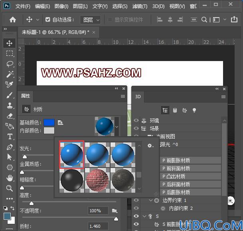Screen dimensions: 243x231
Task: Select the Clone Stamp tool
Action: [10, 105]
